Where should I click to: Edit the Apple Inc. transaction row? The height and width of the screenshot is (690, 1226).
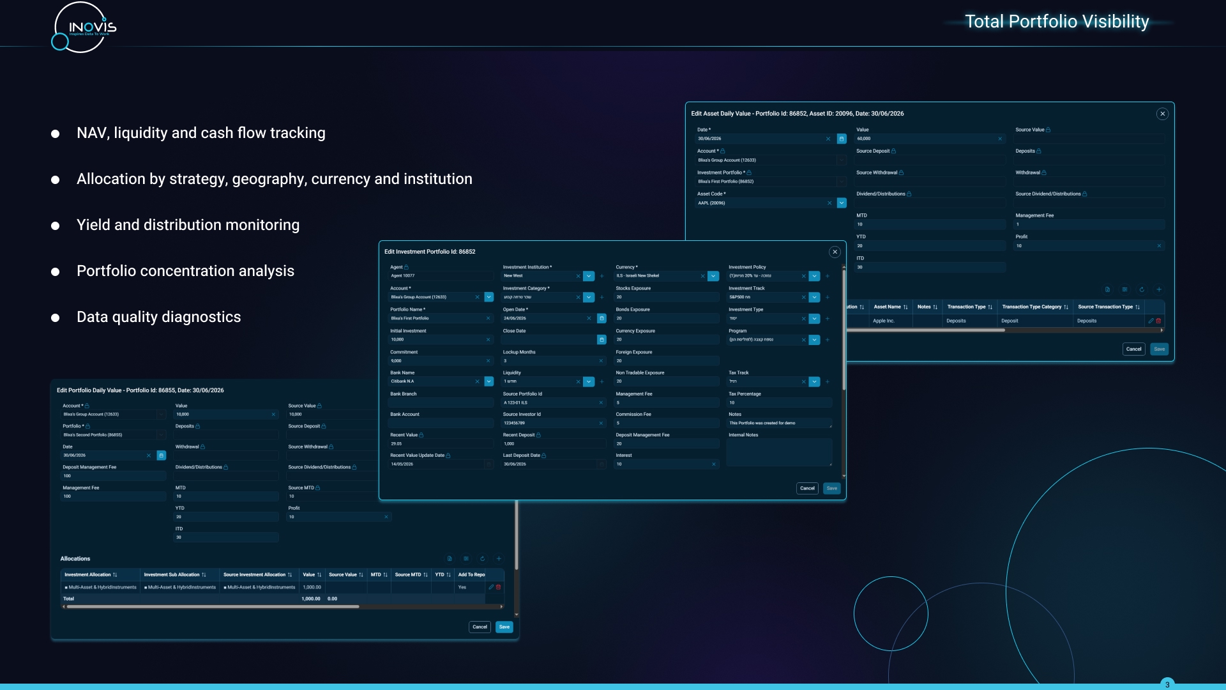[1151, 321]
